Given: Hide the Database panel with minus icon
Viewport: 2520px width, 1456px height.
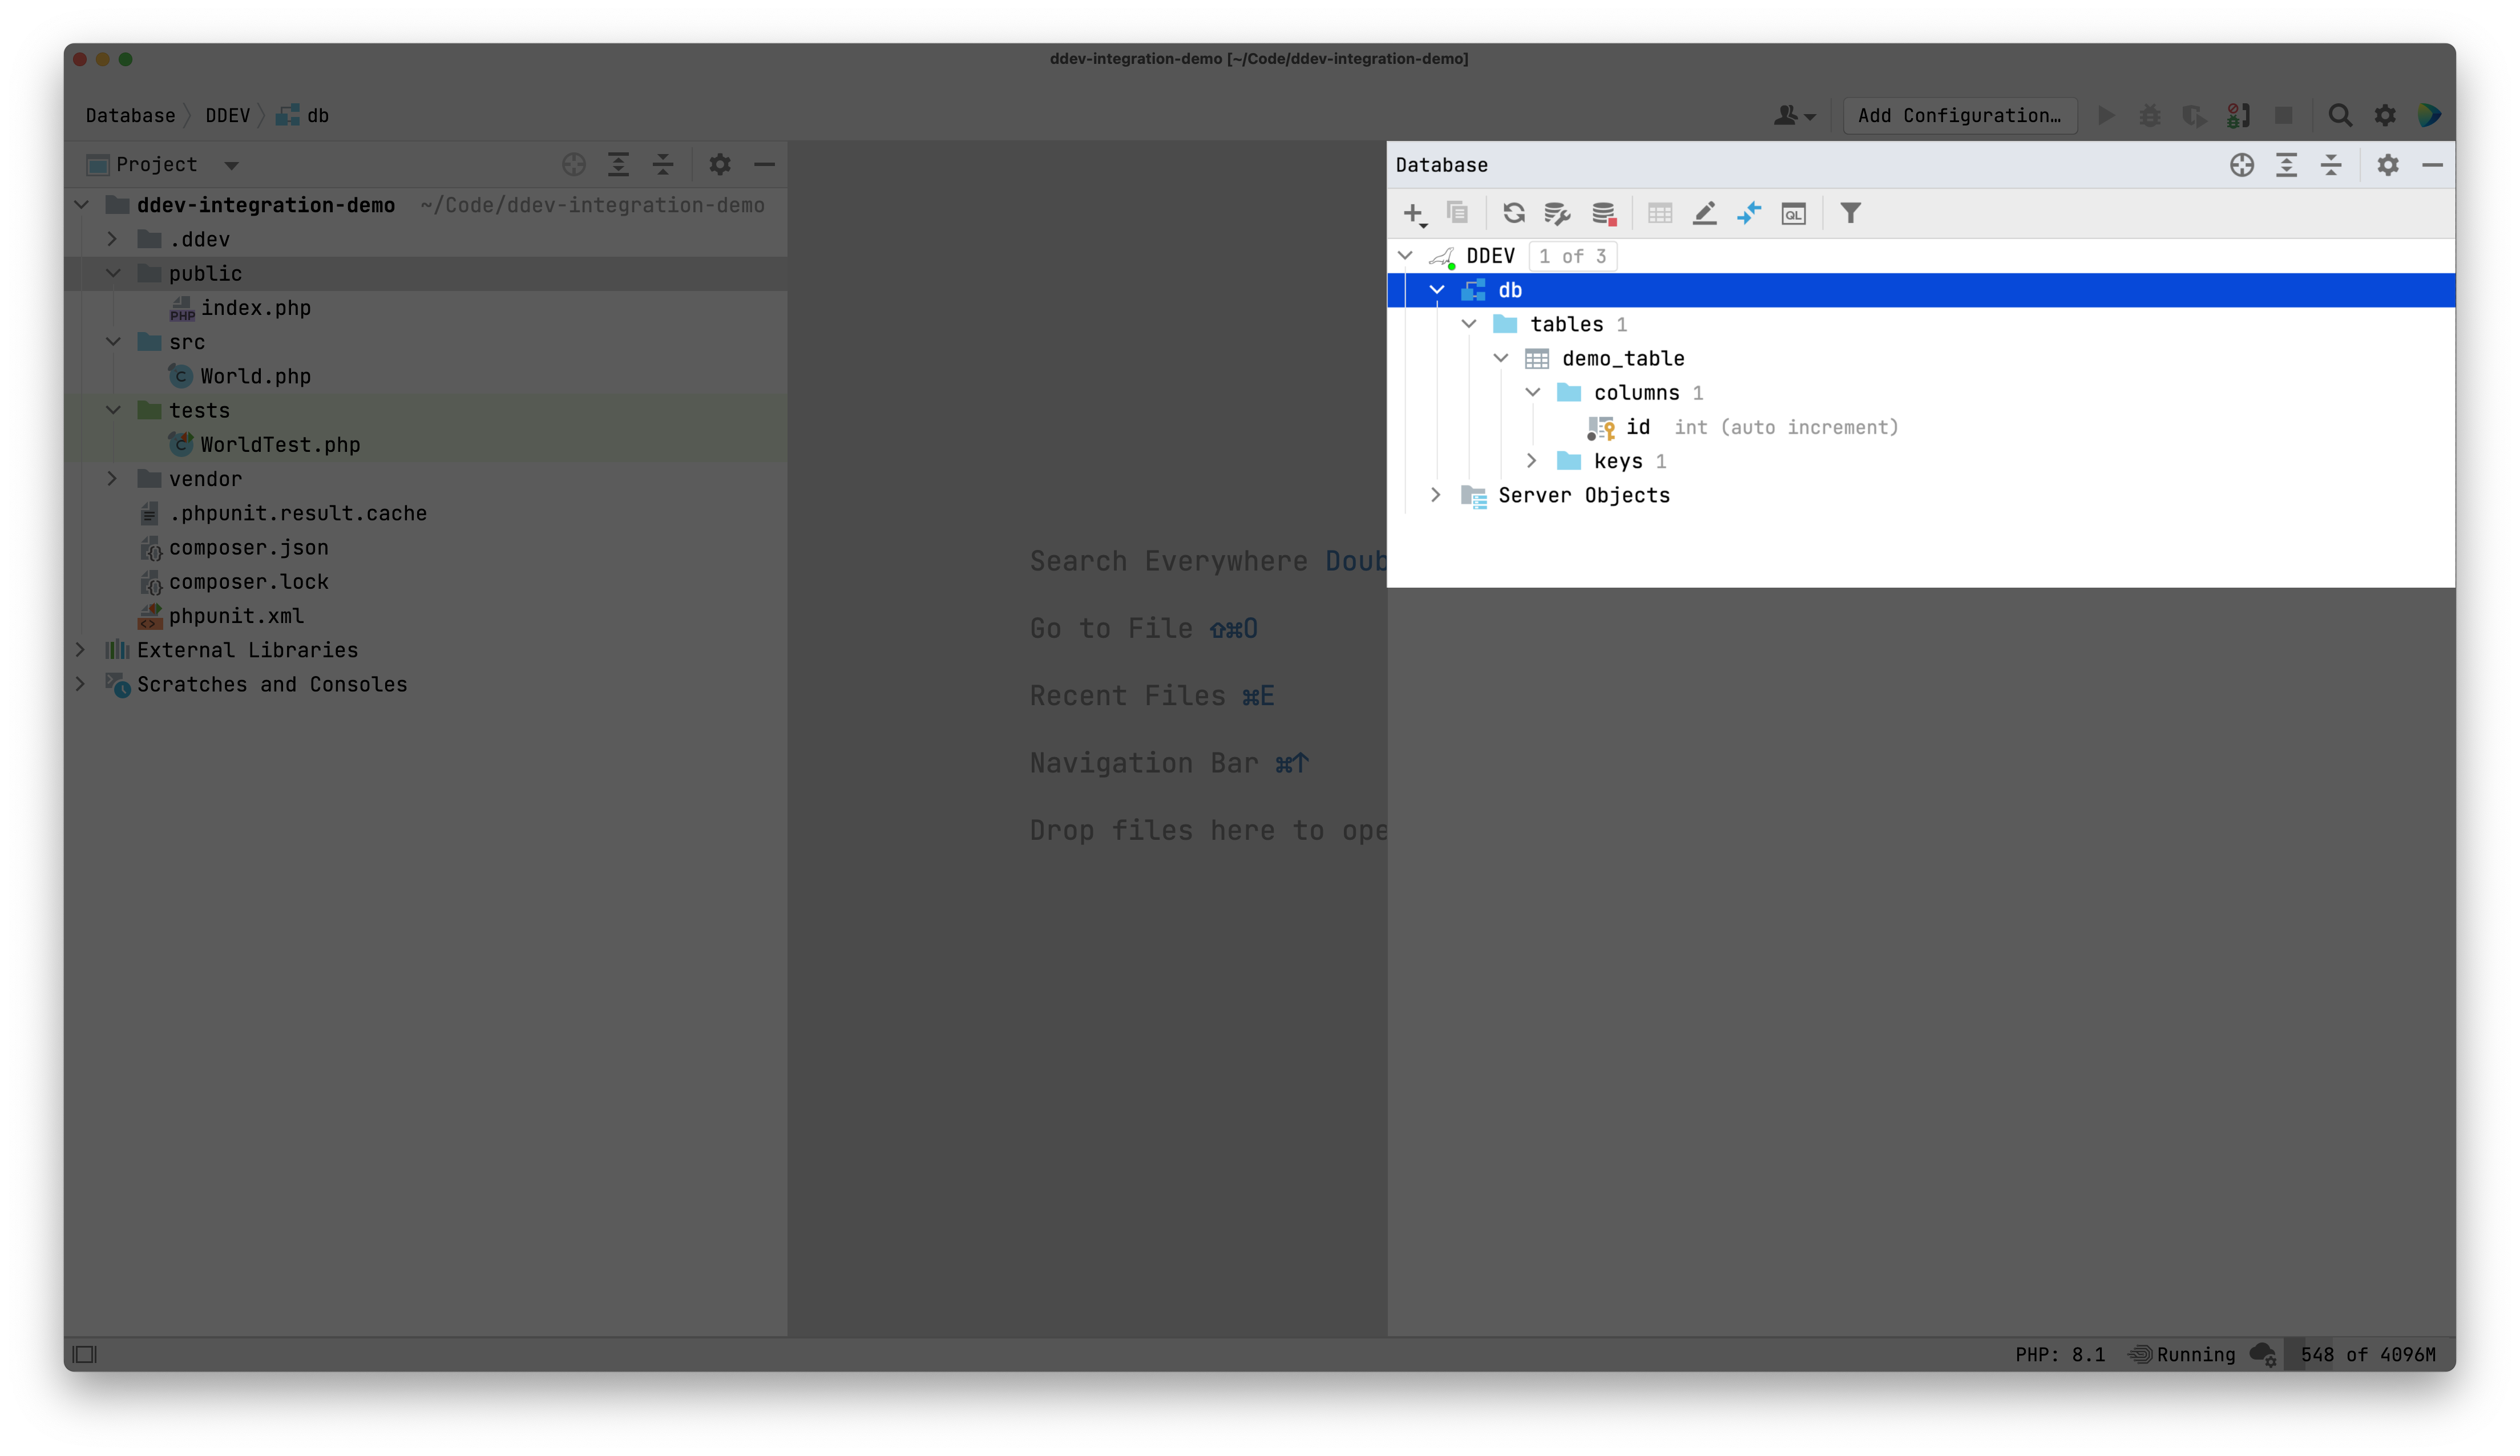Looking at the screenshot, I should click(2433, 165).
